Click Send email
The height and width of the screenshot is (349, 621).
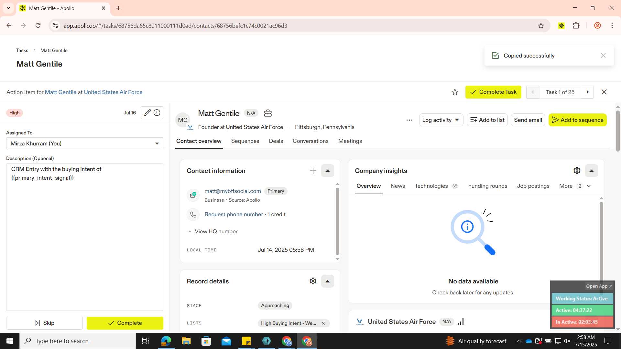pos(528,120)
